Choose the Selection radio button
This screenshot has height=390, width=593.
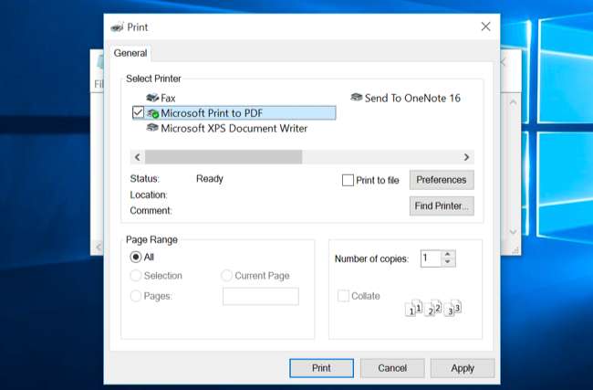[x=136, y=276]
